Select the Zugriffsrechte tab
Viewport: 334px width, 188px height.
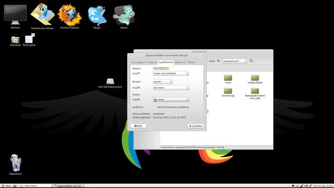[165, 62]
